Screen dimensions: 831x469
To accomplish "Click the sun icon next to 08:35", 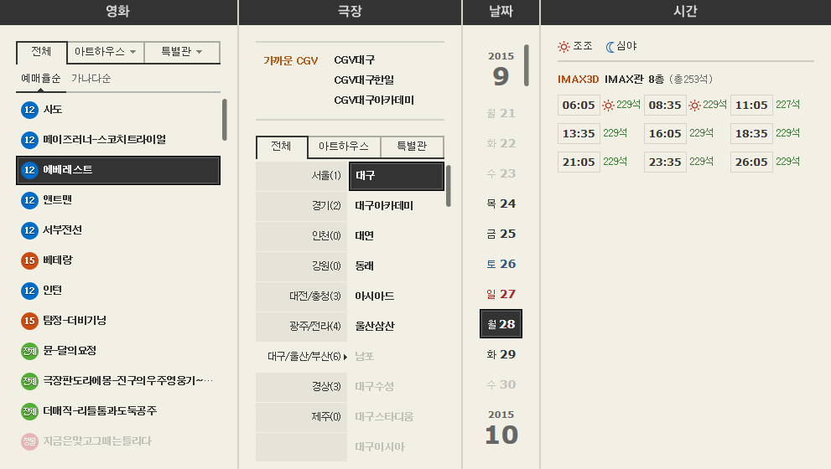I will tap(694, 105).
